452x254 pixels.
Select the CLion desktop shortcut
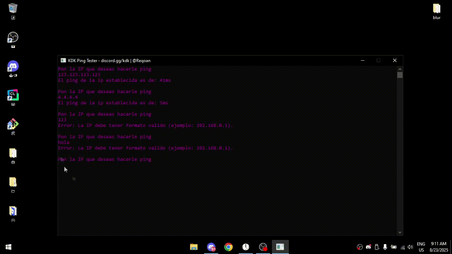click(x=13, y=95)
